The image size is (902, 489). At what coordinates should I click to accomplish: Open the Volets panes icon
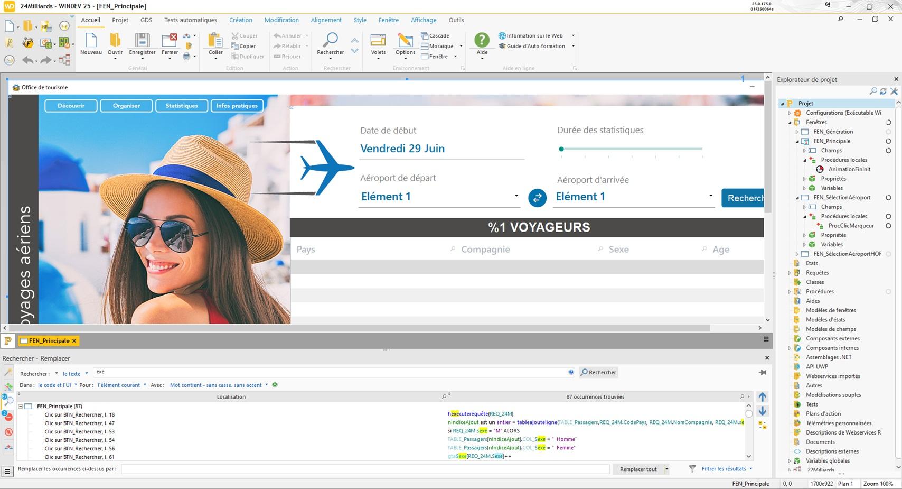pos(378,40)
